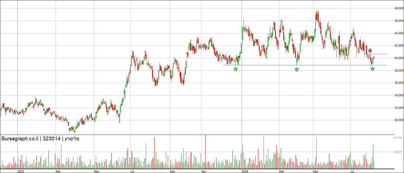Image resolution: width=404 pixels, height=173 pixels.
Task: Click green up-arrow marker at the April 2026 low
Action: coord(297,69)
